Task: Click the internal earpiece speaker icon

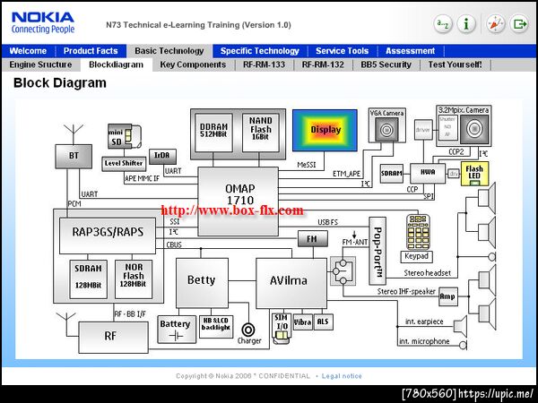Action: point(461,326)
